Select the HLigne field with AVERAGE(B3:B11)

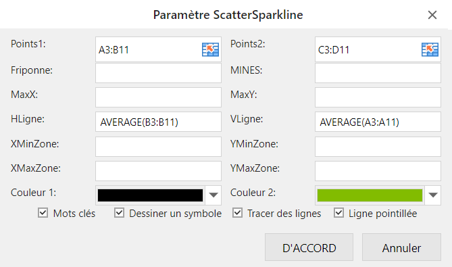point(158,122)
